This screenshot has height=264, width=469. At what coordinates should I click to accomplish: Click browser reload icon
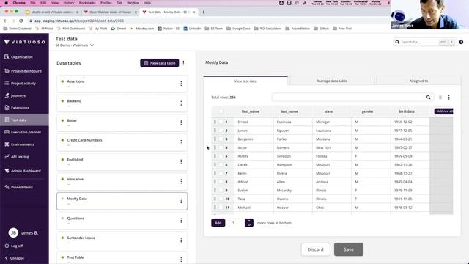[21, 21]
